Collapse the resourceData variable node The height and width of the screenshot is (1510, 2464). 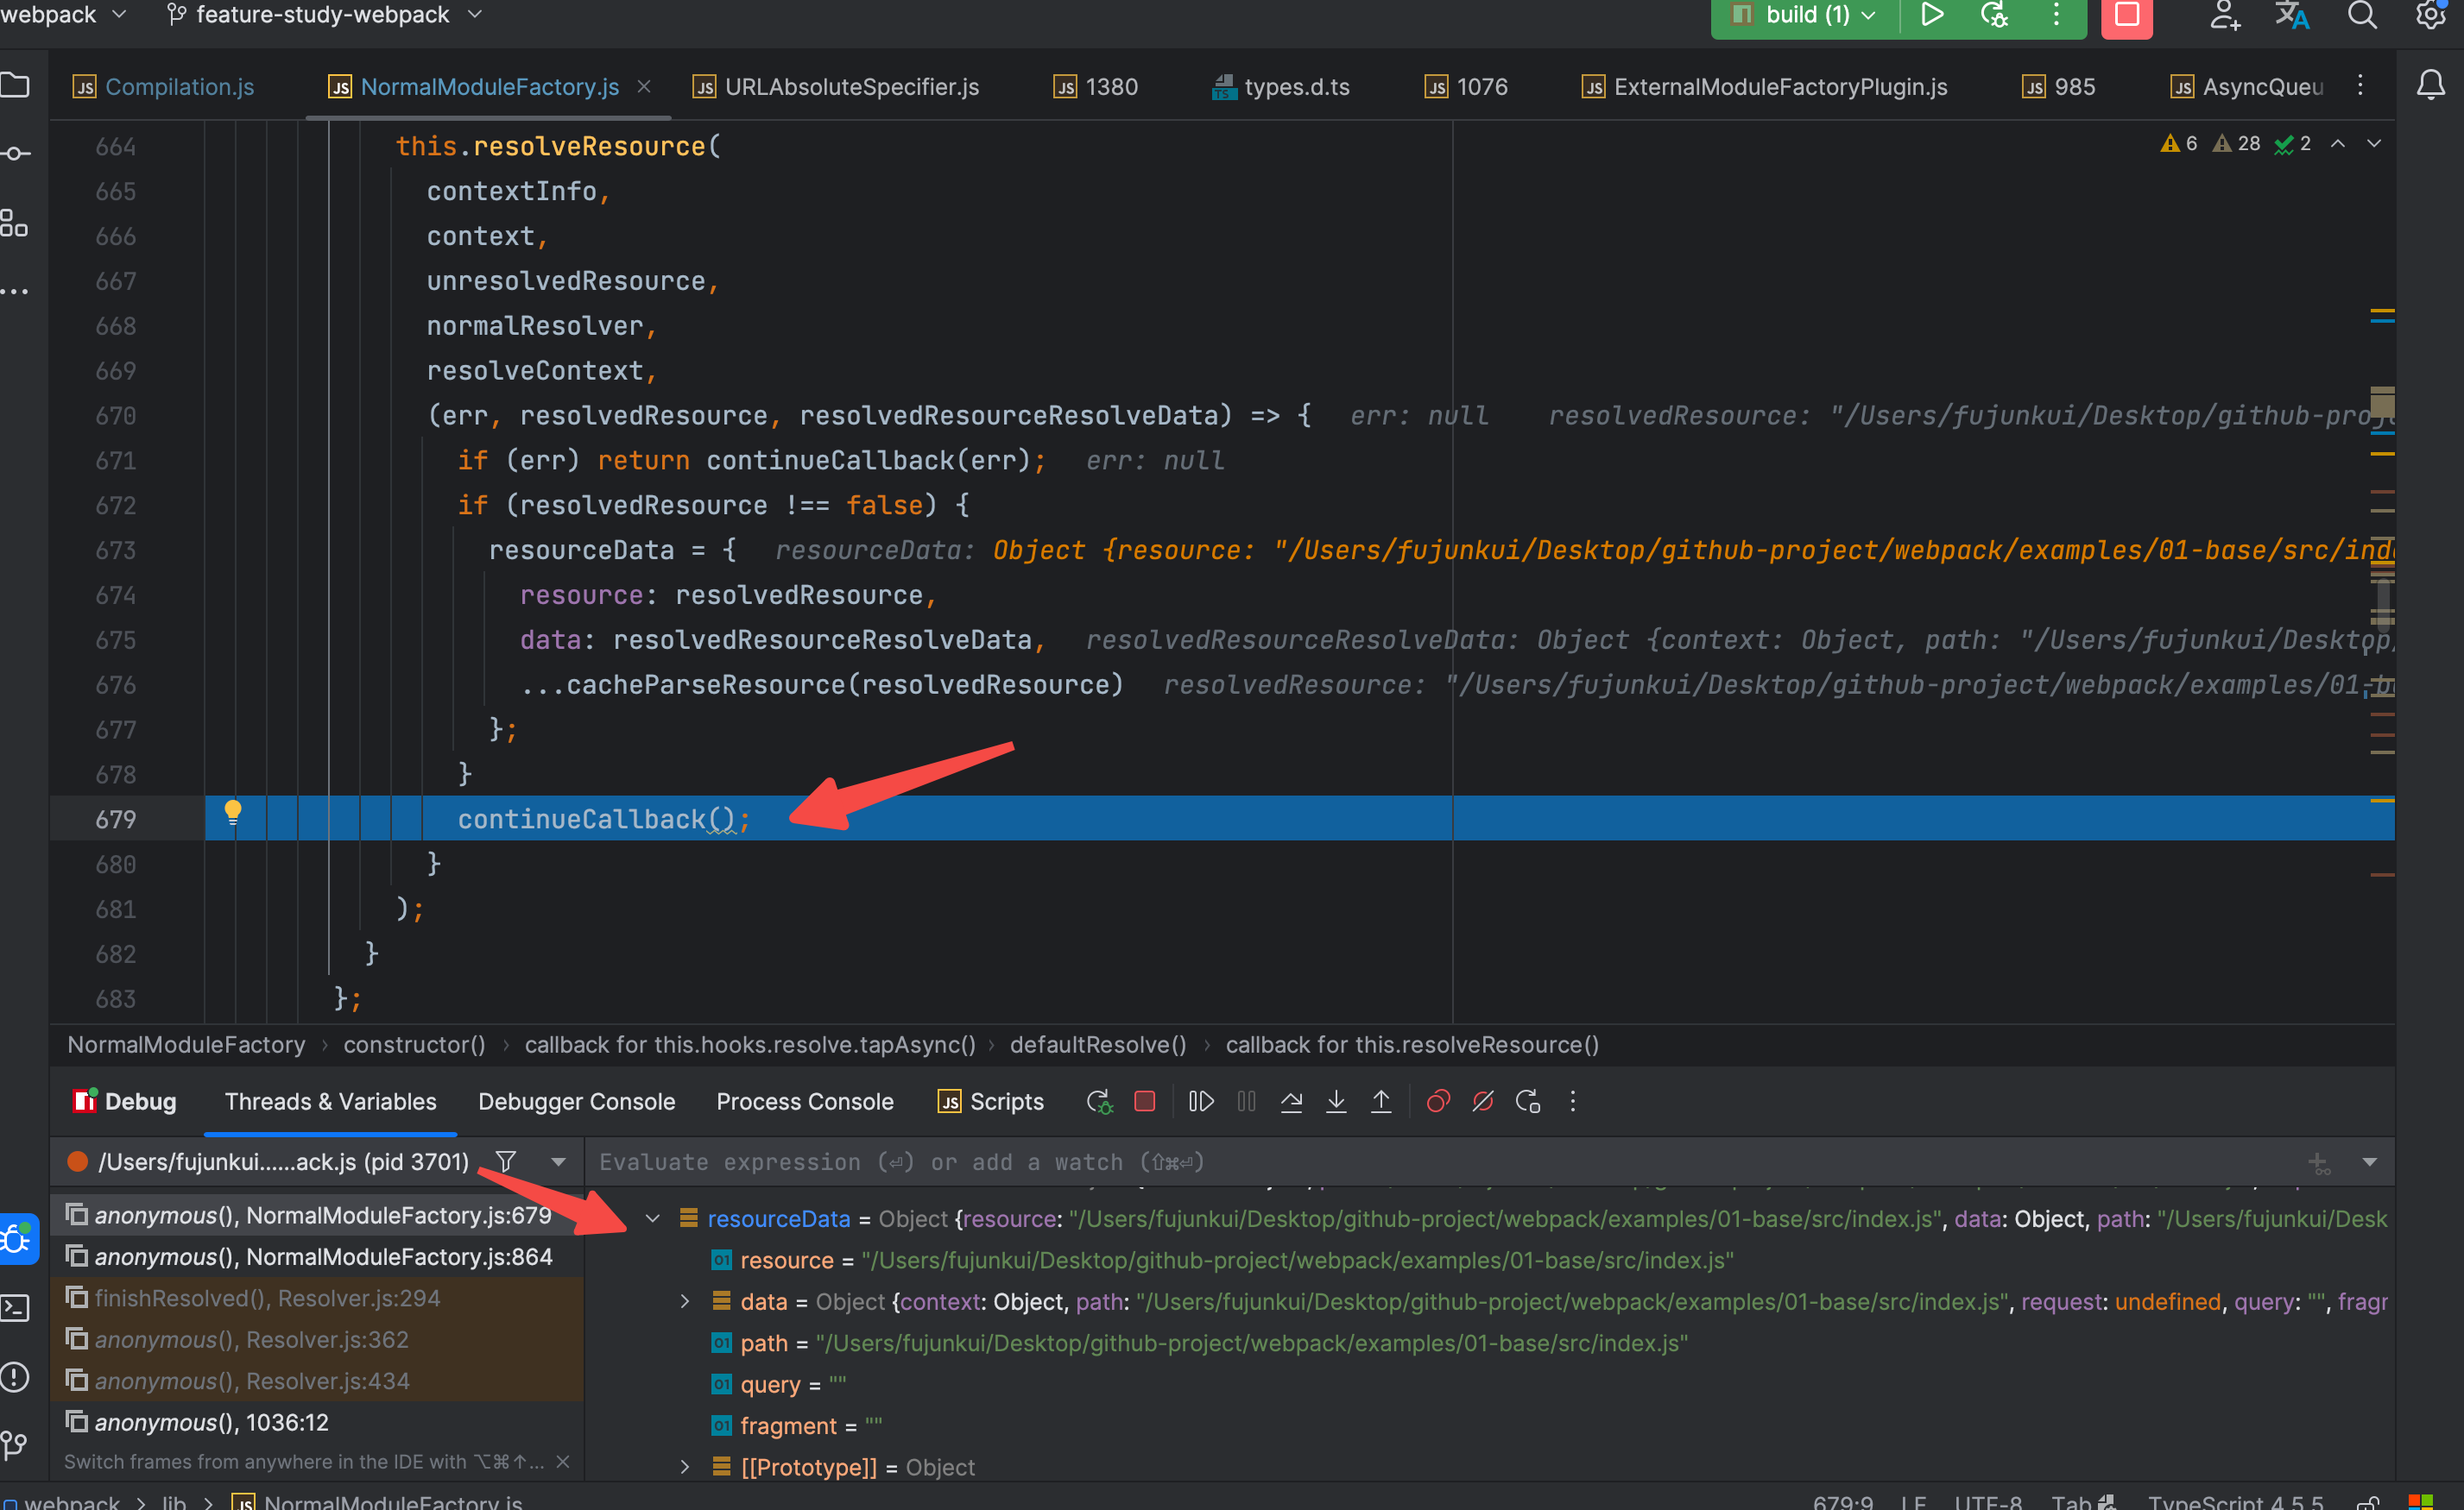(x=653, y=1219)
